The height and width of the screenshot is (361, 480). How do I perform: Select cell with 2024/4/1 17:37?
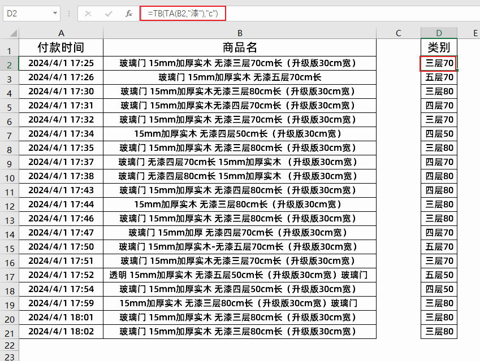(x=61, y=162)
